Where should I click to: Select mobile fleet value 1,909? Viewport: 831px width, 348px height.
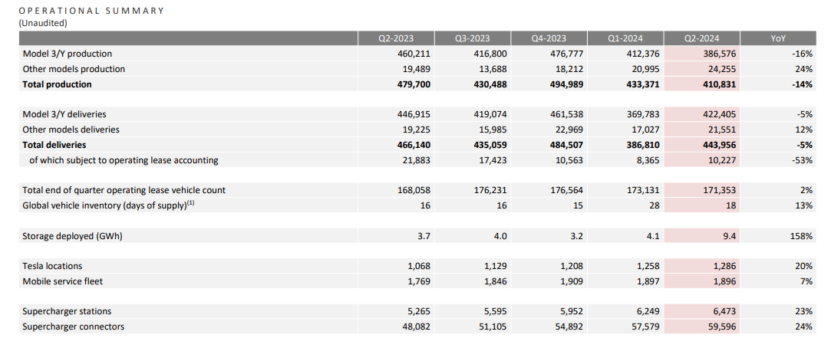click(571, 281)
